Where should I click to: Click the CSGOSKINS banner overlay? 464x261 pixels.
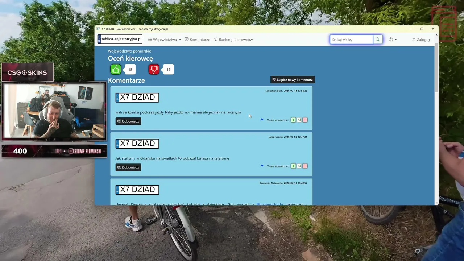click(x=28, y=72)
